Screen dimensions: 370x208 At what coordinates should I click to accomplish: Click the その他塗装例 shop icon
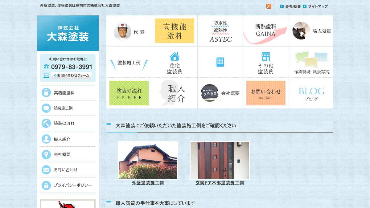click(266, 56)
